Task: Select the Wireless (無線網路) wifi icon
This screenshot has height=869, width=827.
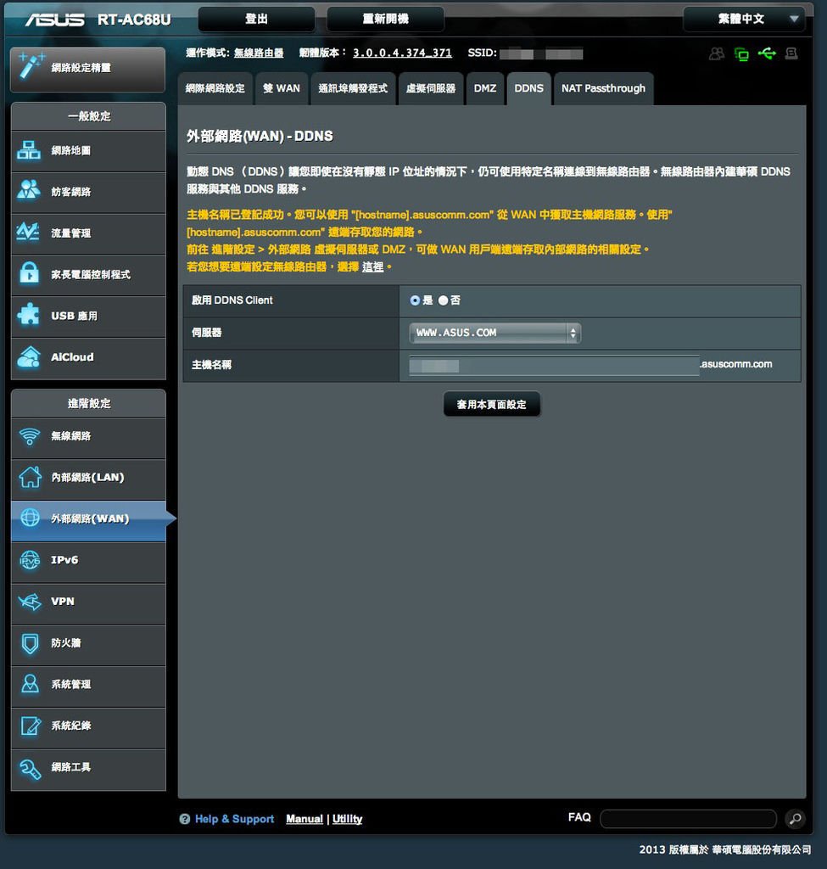Action: coord(30,436)
